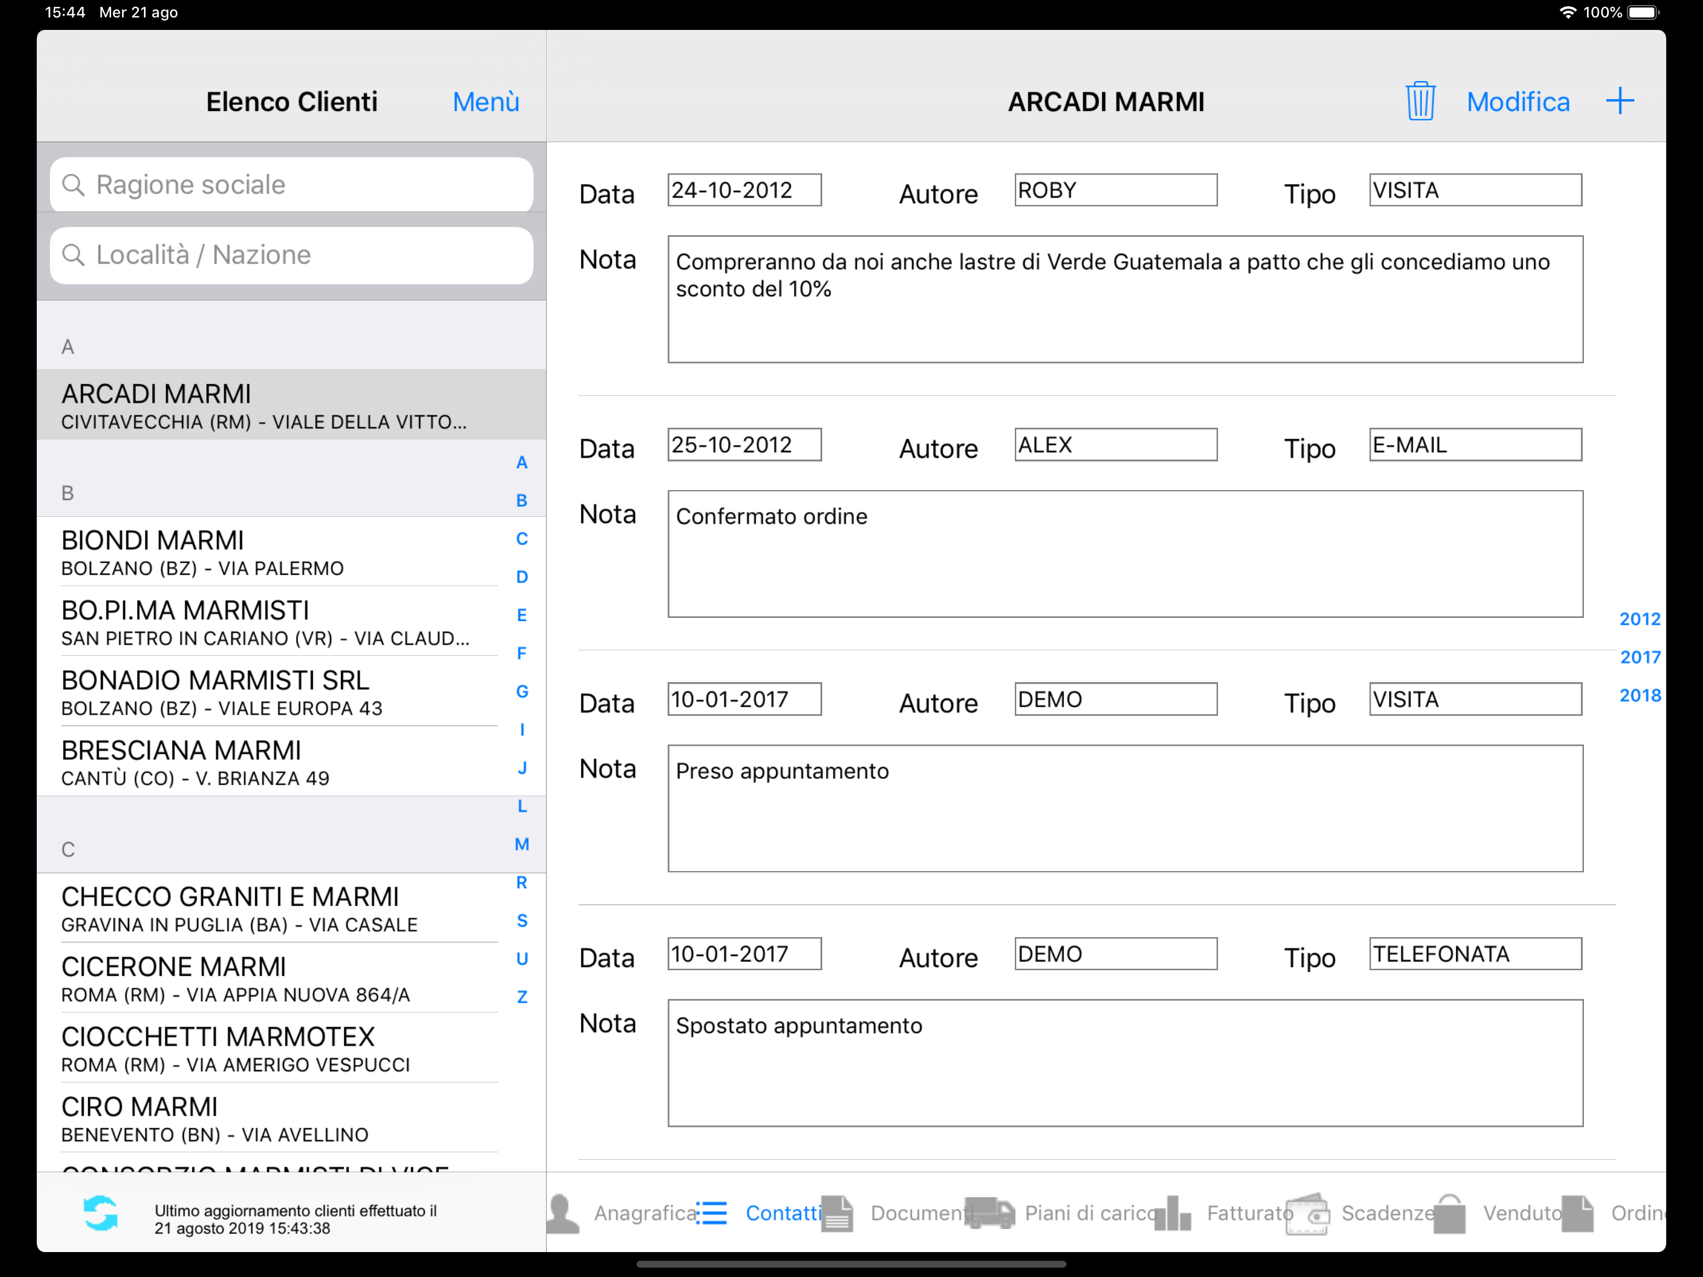Screen dimensions: 1703x1277
Task: Select the Data field 24-10-2012
Action: 744,190
